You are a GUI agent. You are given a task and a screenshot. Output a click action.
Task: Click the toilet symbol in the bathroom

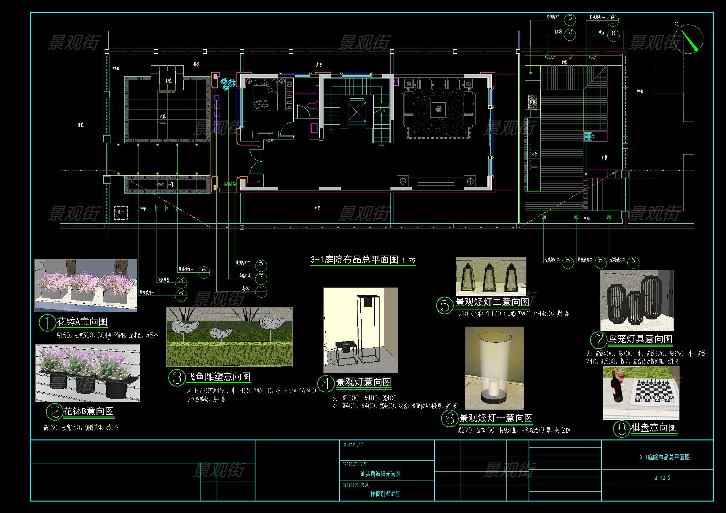coord(313,105)
